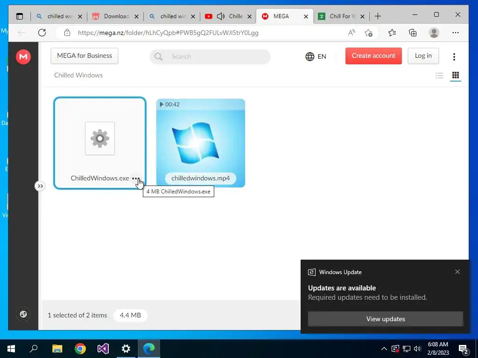The height and width of the screenshot is (358, 478).
Task: Open Settings gear on the taskbar
Action: (x=126, y=349)
